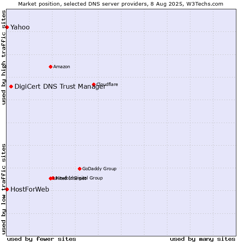The width and height of the screenshot is (242, 242).
Task: Click the Yahoo label text
Action: click(20, 27)
